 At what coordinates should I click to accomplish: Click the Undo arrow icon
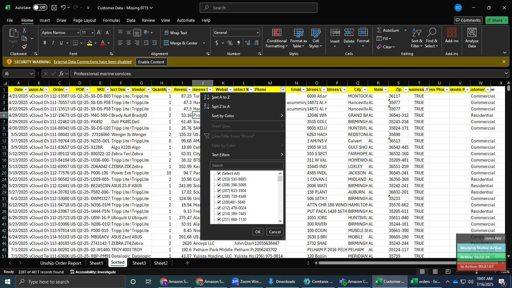(63, 8)
